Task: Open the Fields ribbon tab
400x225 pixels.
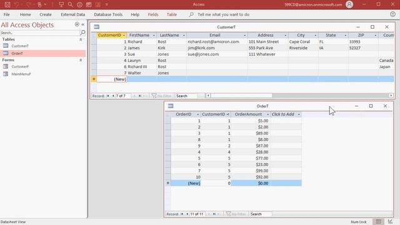Action: pyautogui.click(x=153, y=14)
